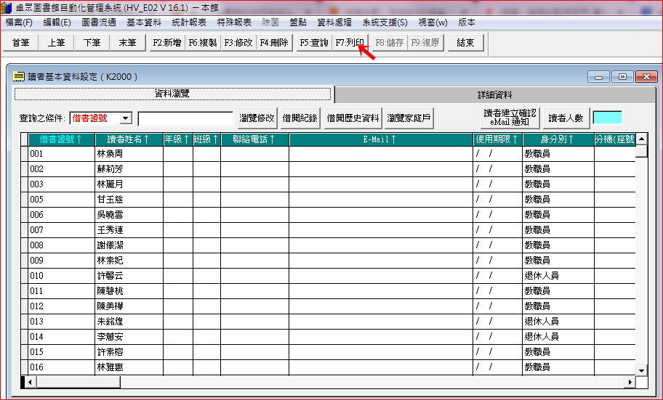The image size is (663, 400).
Task: Sort by 年級 column header
Action: 178,139
